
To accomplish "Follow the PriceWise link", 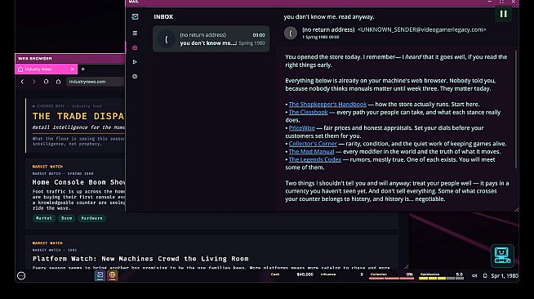I will tap(301, 128).
